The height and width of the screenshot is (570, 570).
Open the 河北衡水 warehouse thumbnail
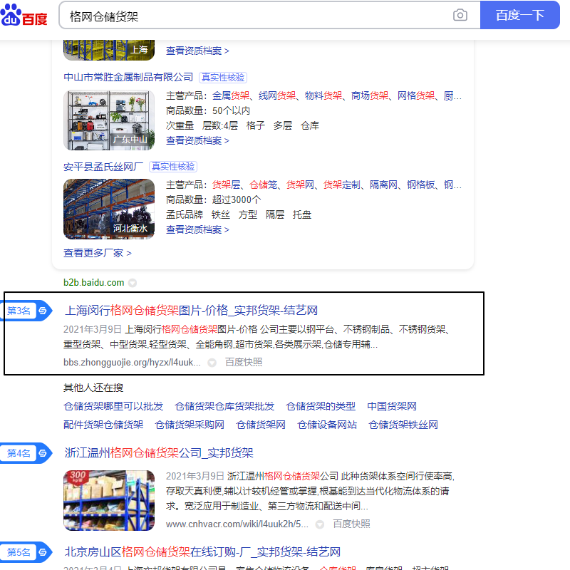(x=109, y=209)
